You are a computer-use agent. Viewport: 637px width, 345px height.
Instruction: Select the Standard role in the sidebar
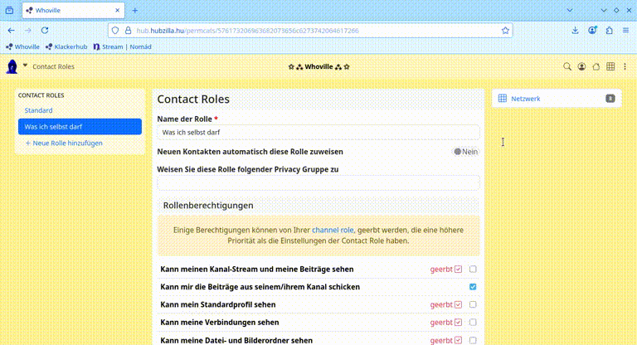tap(39, 110)
